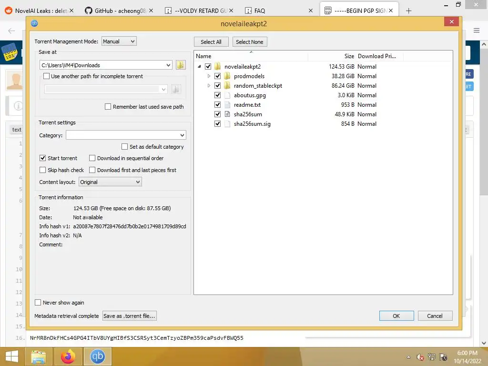Screen dimensions: 488x366
Task: Collapse the novelaileakpt2 tree node
Action: click(199, 66)
